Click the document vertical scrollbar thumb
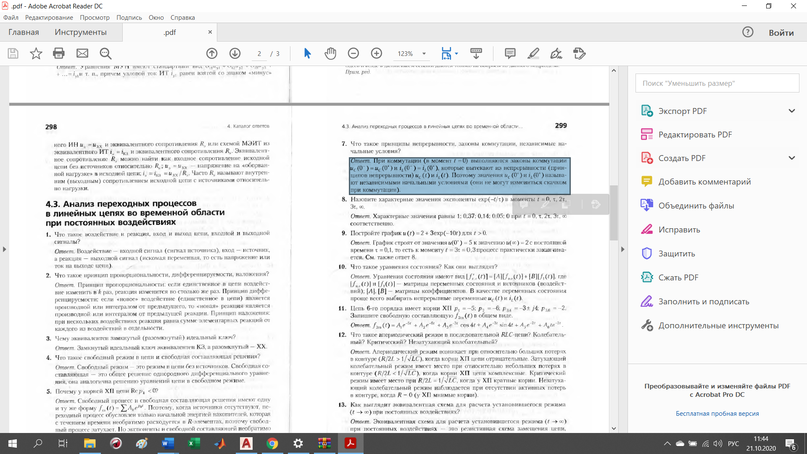Screen dimensions: 807x454 tap(614, 213)
